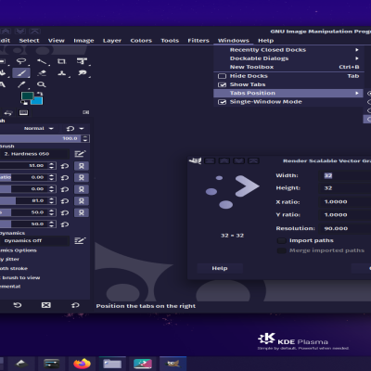Check Merge imported paths option
Image resolution: width=371 pixels, height=371 pixels.
coord(281,250)
